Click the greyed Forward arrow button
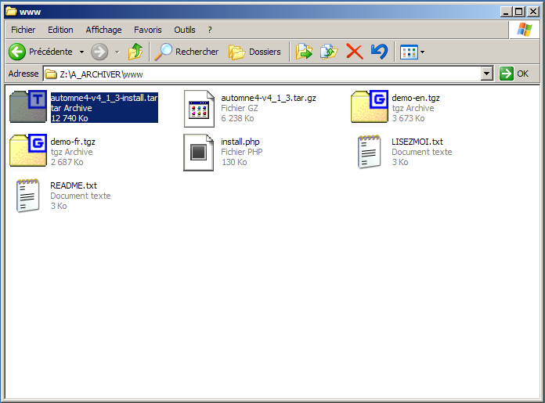The image size is (545, 403). pyautogui.click(x=99, y=52)
